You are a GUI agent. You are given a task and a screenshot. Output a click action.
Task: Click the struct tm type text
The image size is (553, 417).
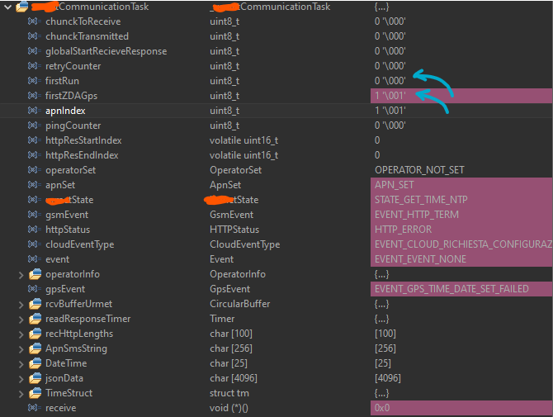(229, 393)
